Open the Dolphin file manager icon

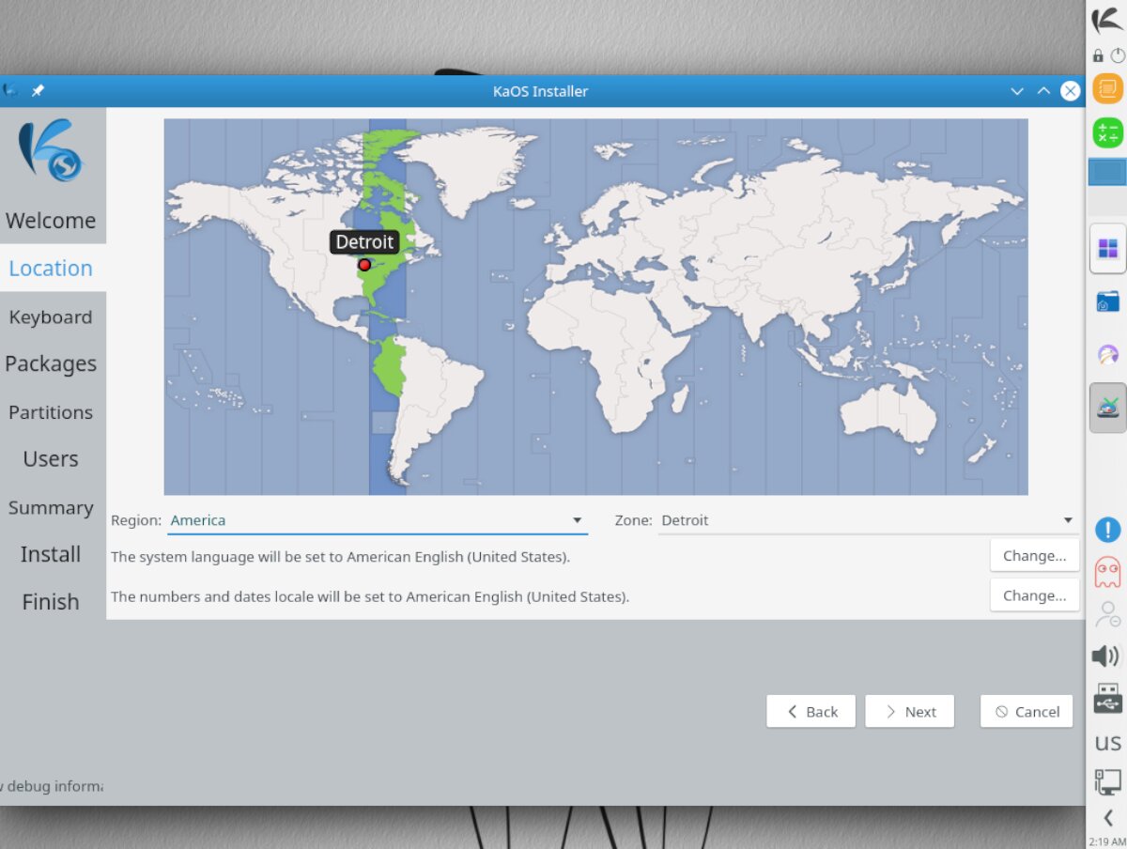click(1107, 301)
